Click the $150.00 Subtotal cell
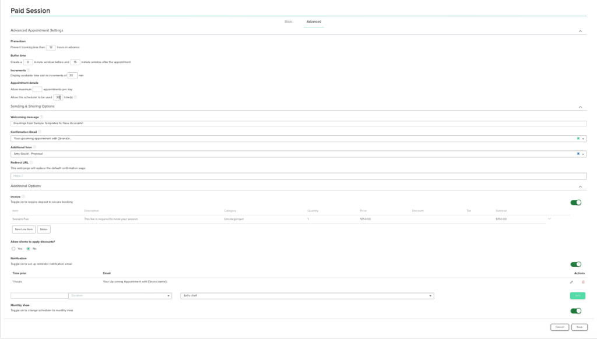The height and width of the screenshot is (339, 597). click(x=501, y=219)
